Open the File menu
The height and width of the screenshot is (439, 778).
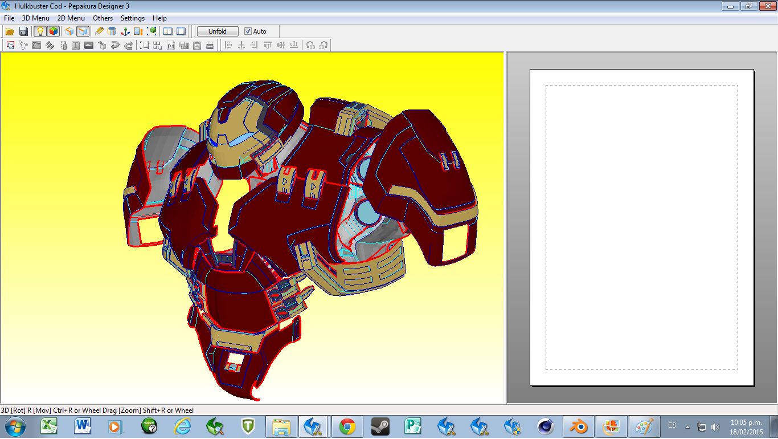[x=9, y=18]
